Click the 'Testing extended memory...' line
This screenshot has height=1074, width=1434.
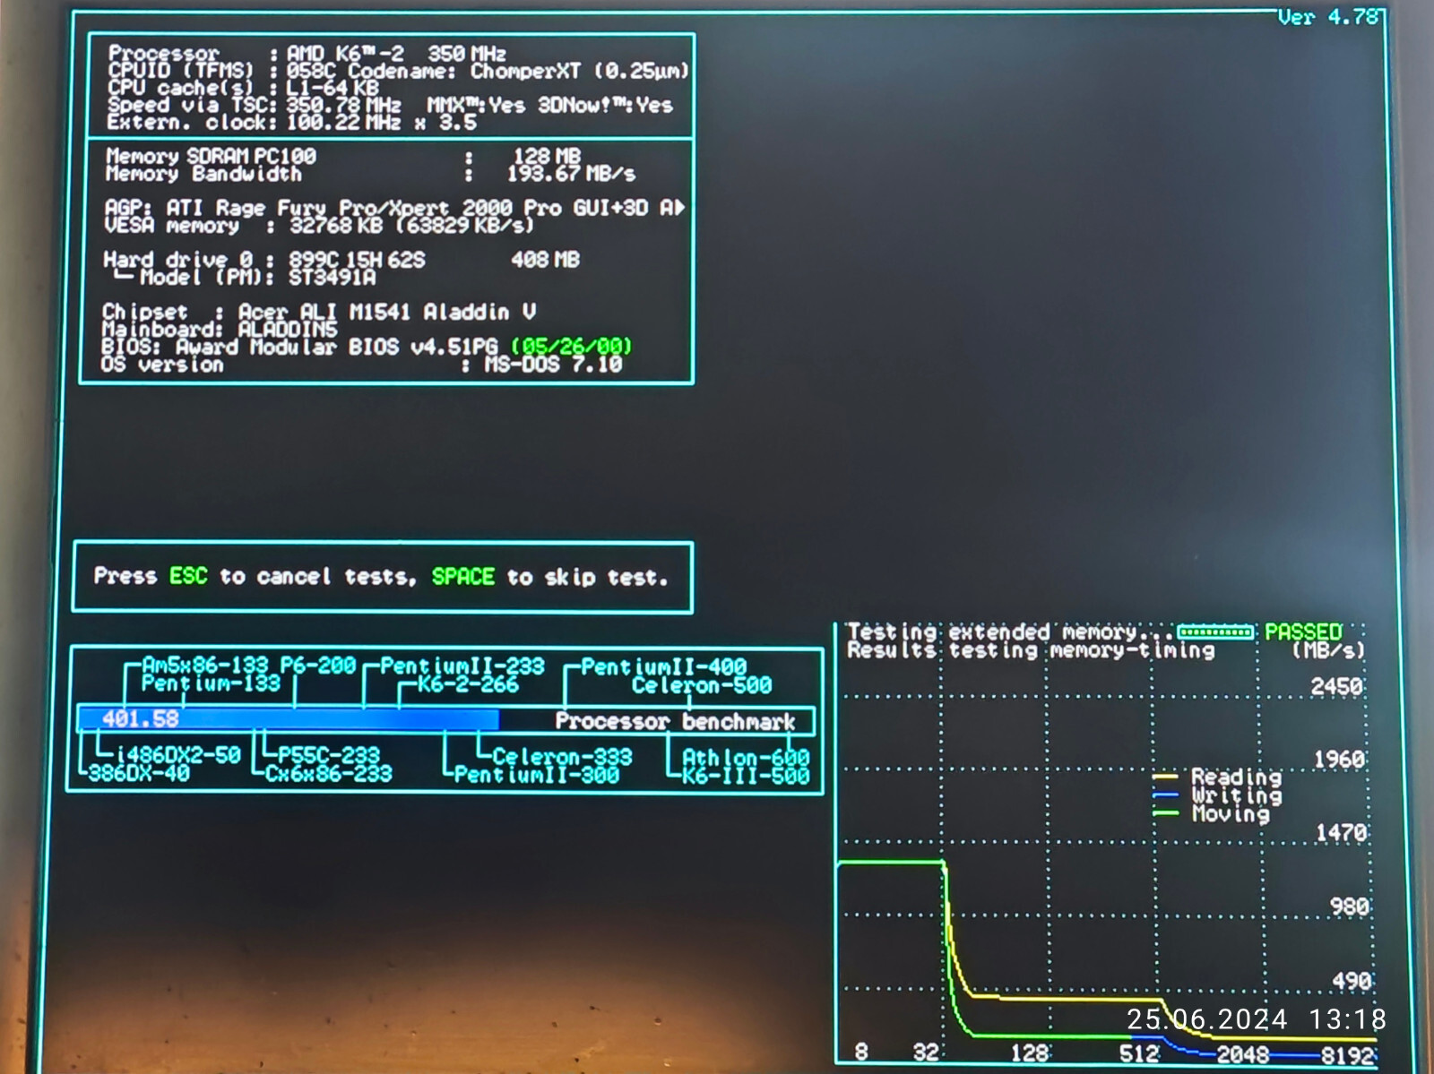tap(1010, 632)
